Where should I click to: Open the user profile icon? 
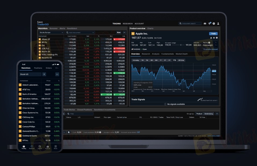click(218, 23)
